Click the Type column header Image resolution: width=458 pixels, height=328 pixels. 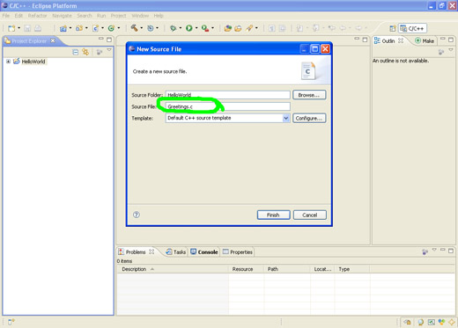pos(352,269)
